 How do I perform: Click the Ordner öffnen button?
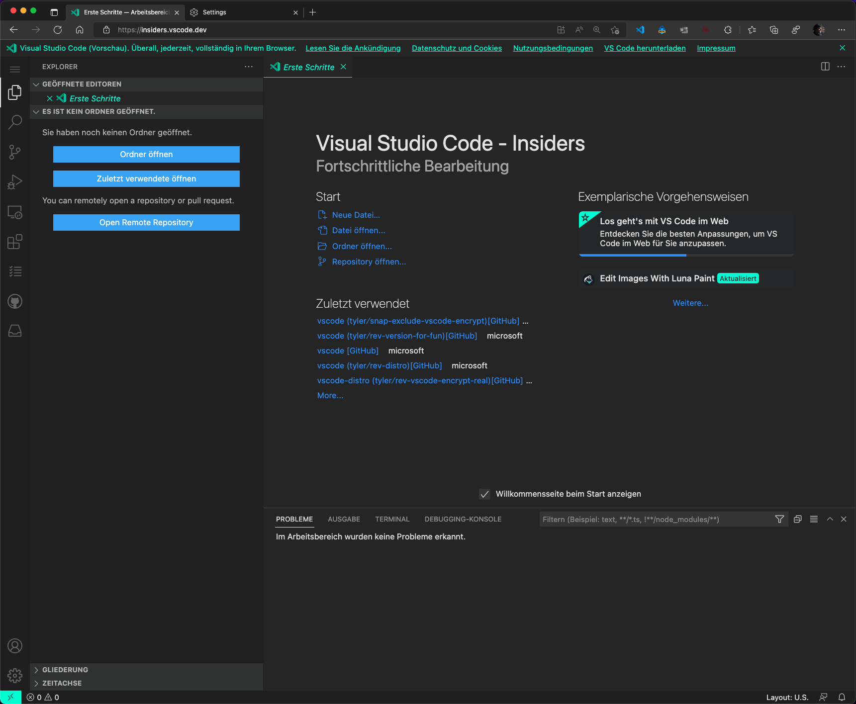146,154
